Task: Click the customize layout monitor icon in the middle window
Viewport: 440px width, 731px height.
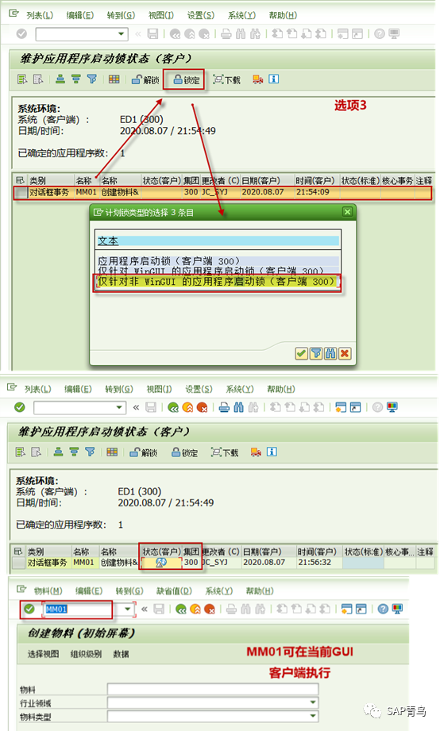Action: [392, 407]
